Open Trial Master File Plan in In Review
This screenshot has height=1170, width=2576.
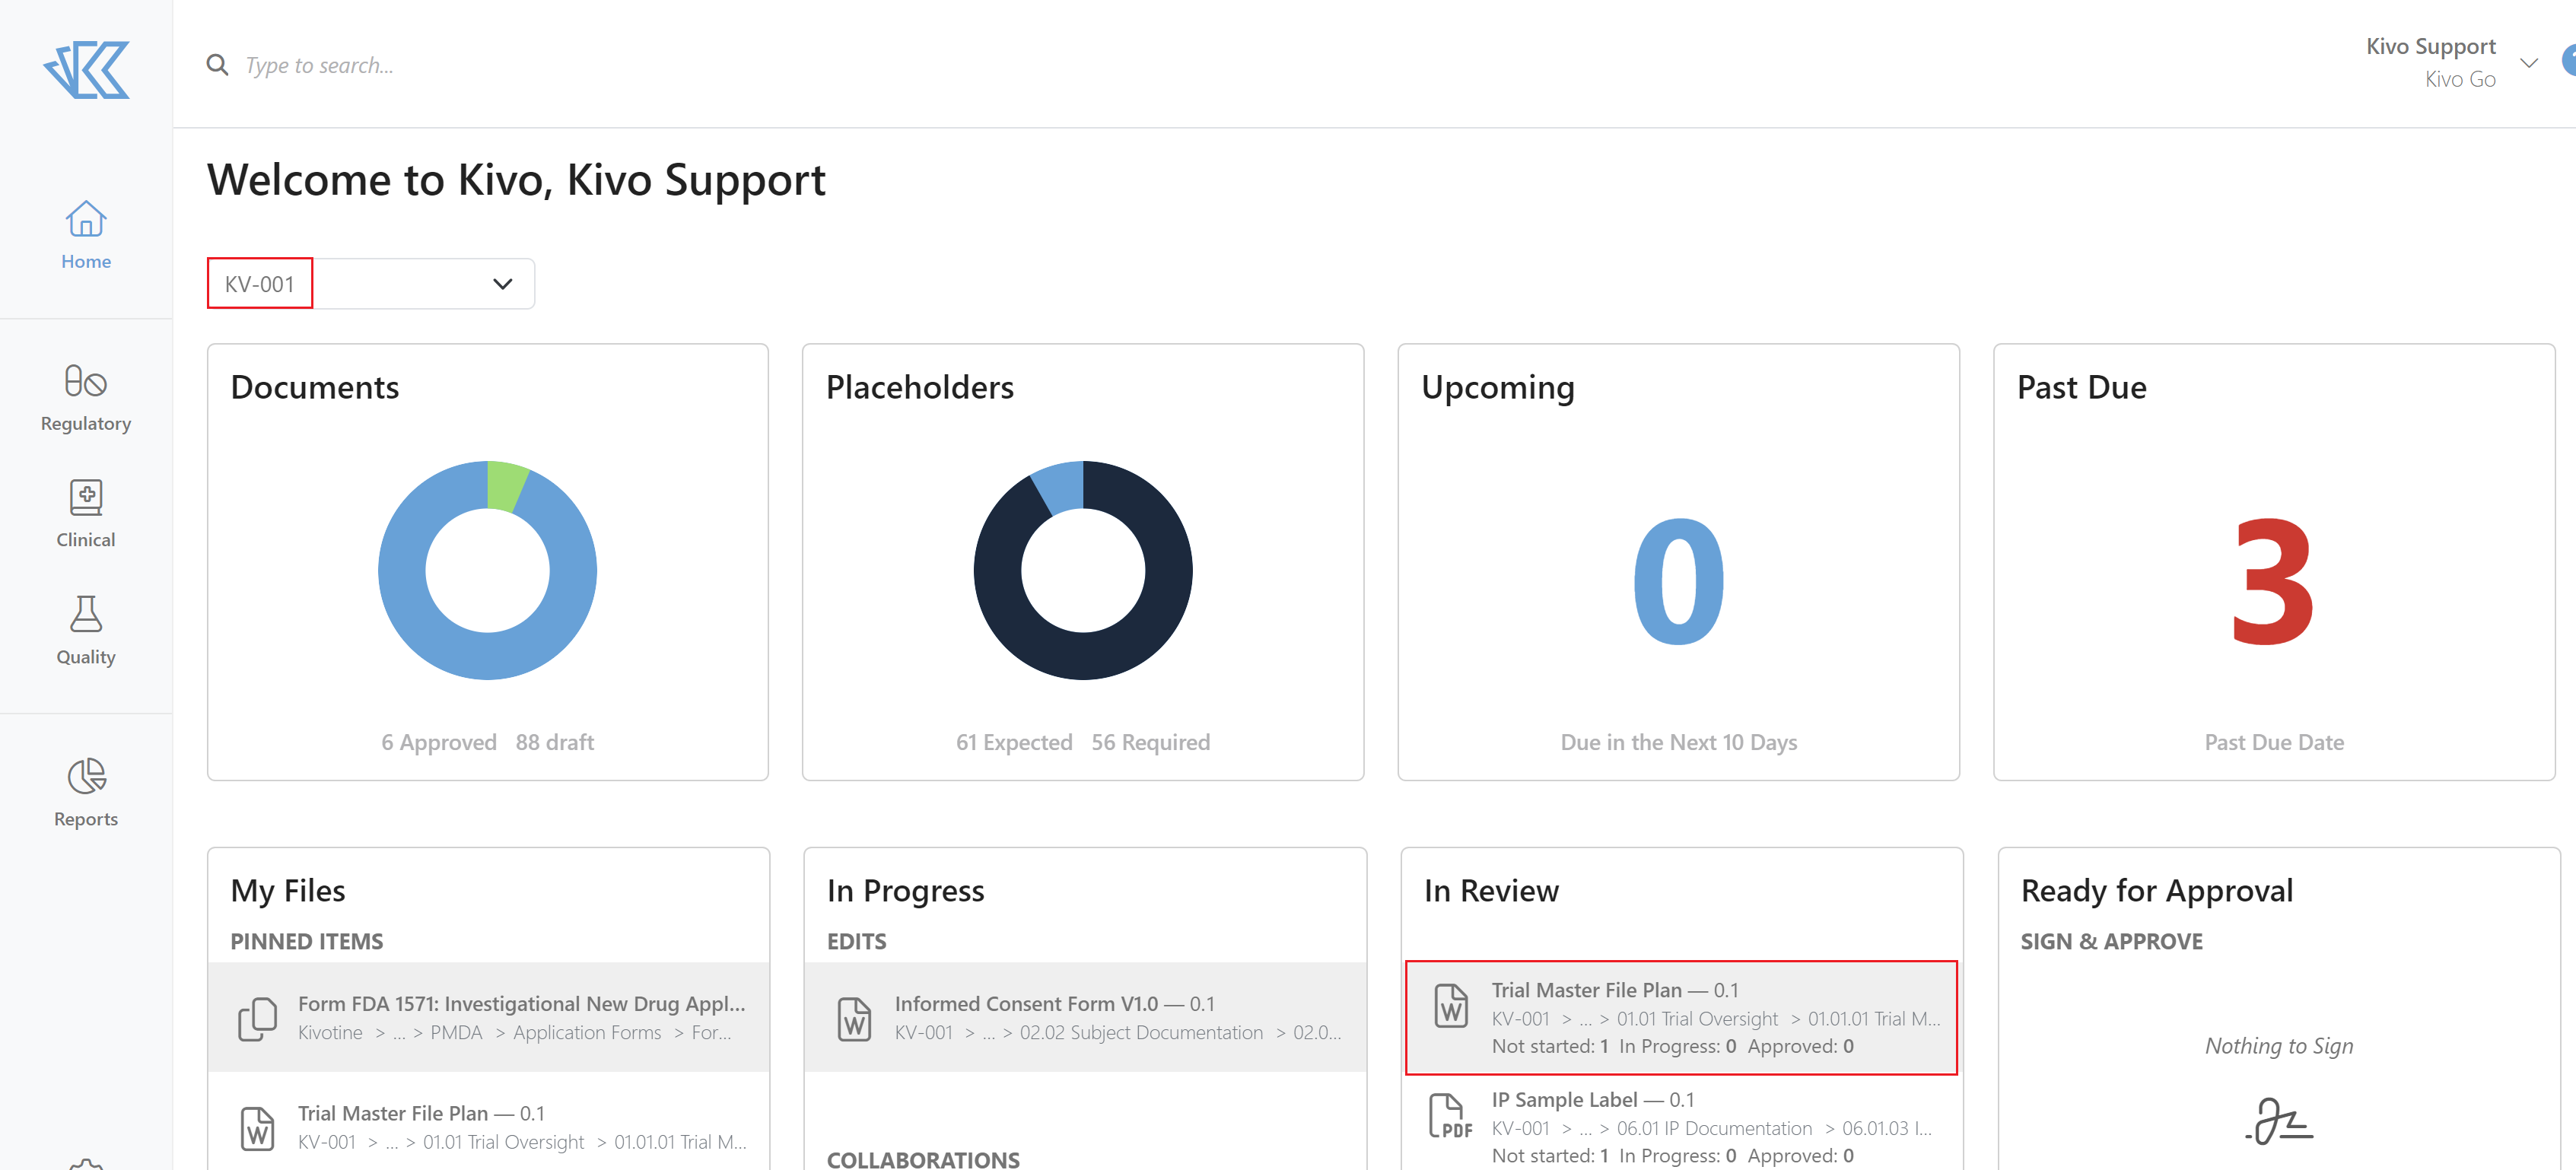coord(1681,1018)
